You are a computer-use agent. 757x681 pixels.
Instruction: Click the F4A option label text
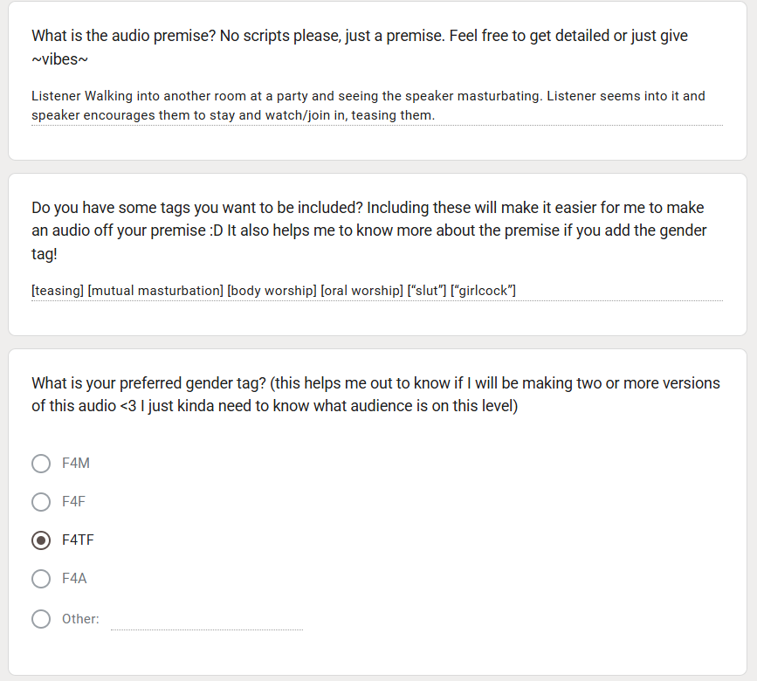coord(74,579)
